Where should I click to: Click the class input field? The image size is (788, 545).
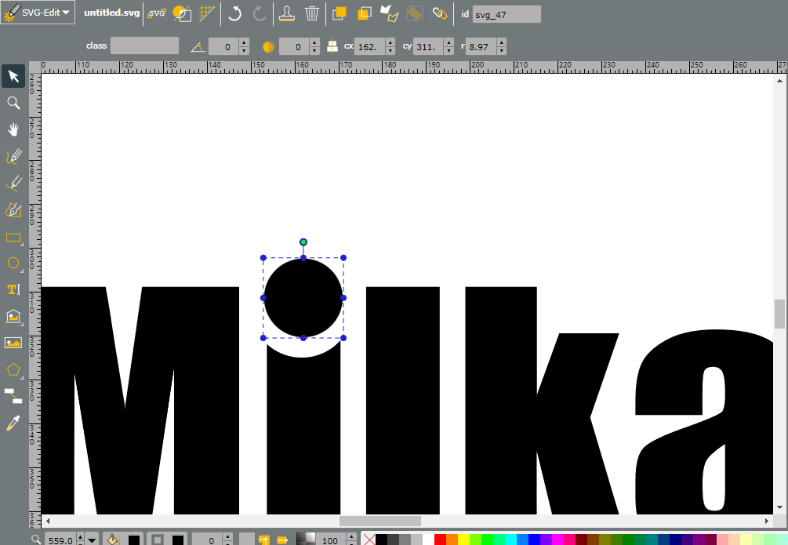coord(145,45)
